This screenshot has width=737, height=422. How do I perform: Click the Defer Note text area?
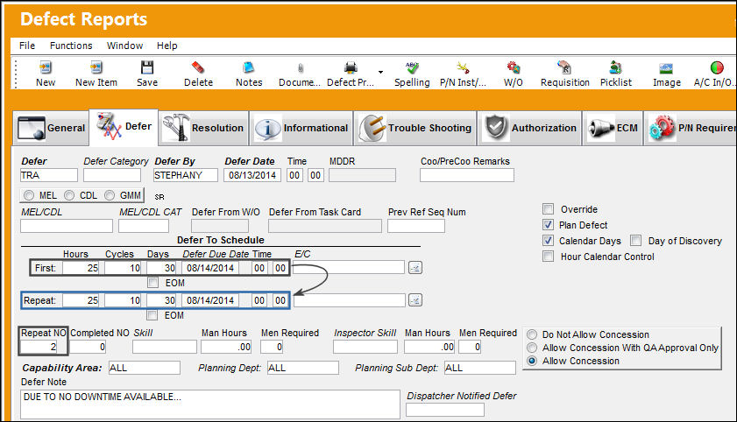[x=210, y=404]
